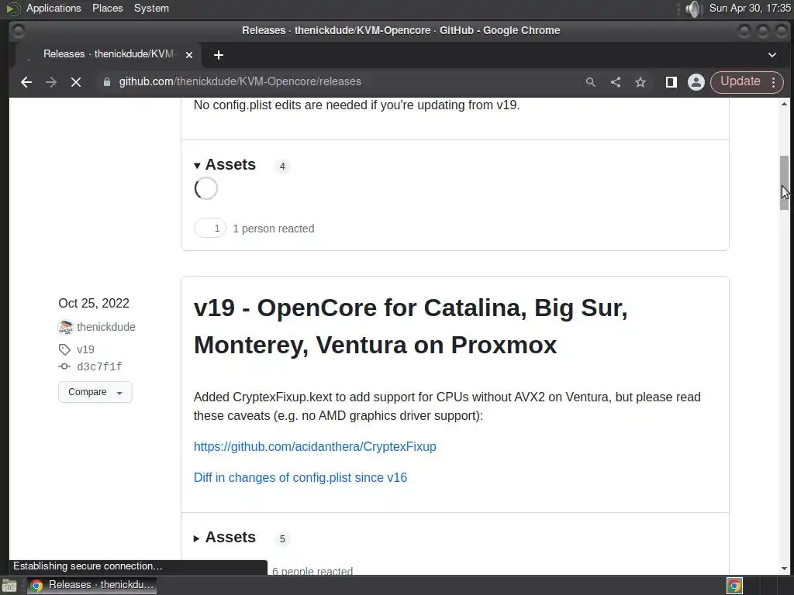Screen dimensions: 794x595
Task: Click the Oct 25, 2022 release date
Action: [94, 303]
